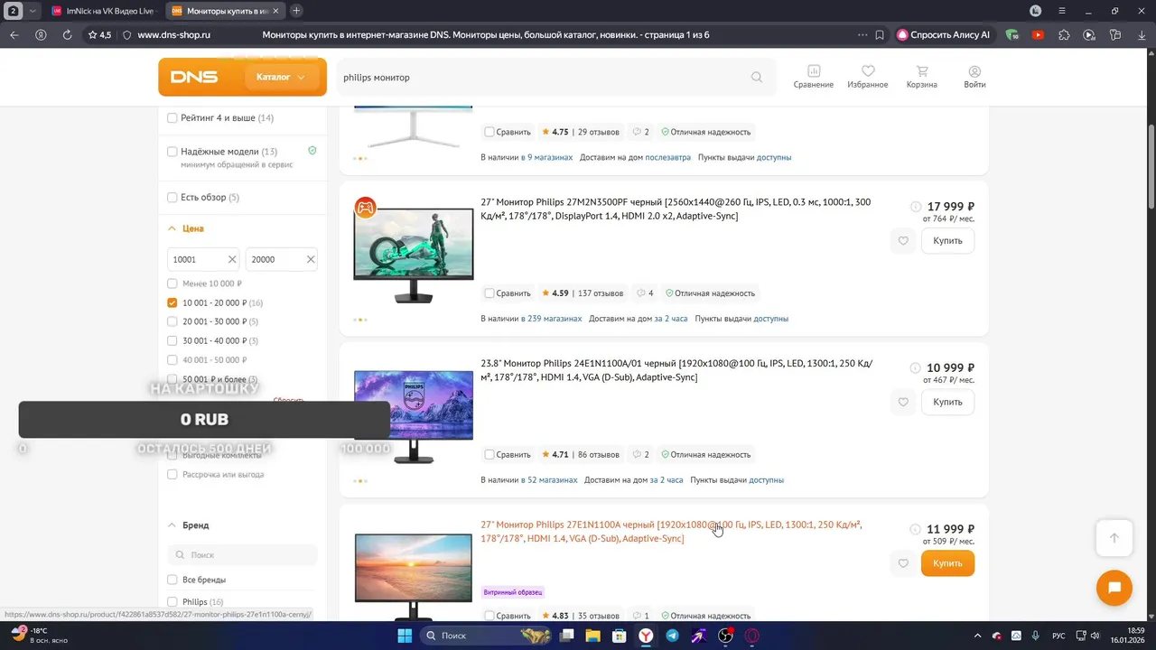Open comments count 4 on 27M2N3500PF

pos(645,293)
